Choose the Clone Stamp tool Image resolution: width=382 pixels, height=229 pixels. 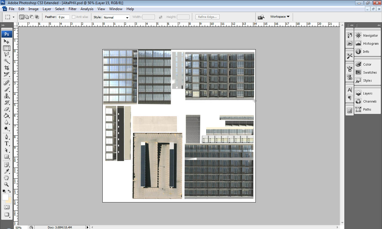point(6,96)
